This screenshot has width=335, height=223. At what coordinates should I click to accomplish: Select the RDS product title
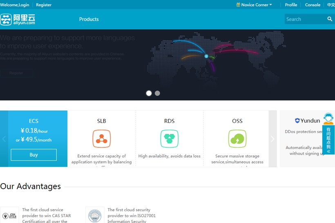click(170, 121)
